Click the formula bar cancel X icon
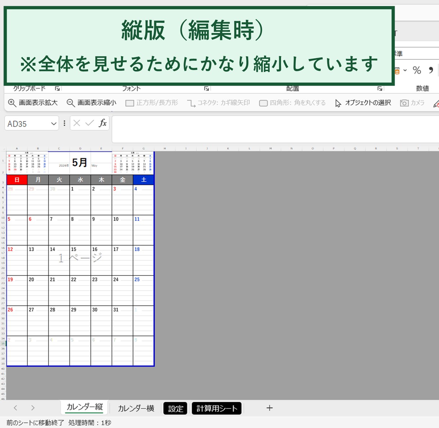Viewport: 439px width, 428px height. (x=77, y=123)
